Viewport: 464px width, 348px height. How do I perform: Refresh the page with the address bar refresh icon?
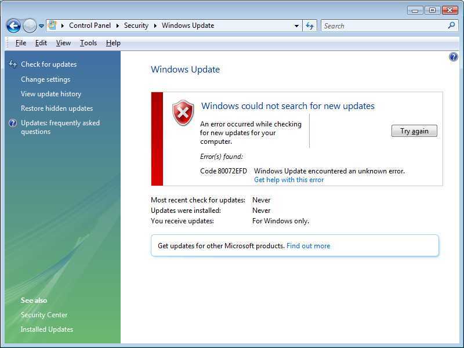(310, 26)
